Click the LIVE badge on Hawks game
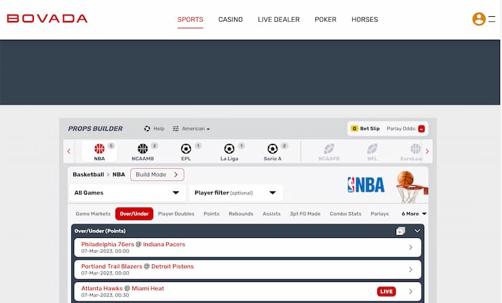Viewport: 502px width, 303px height. coord(387,291)
